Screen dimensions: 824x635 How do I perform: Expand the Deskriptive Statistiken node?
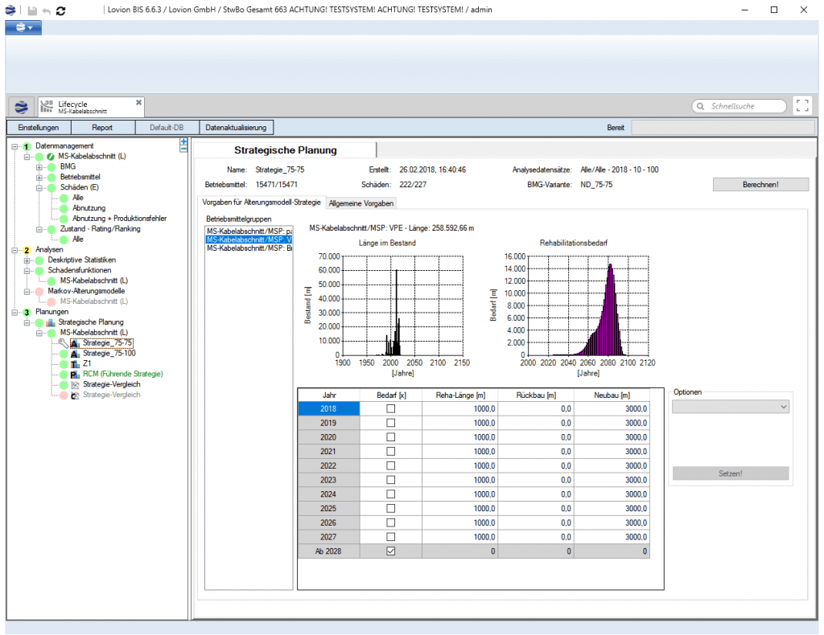[x=27, y=260]
